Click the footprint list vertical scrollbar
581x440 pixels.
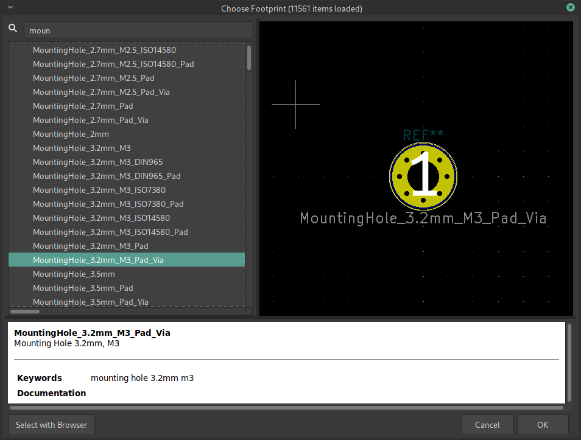click(x=249, y=58)
